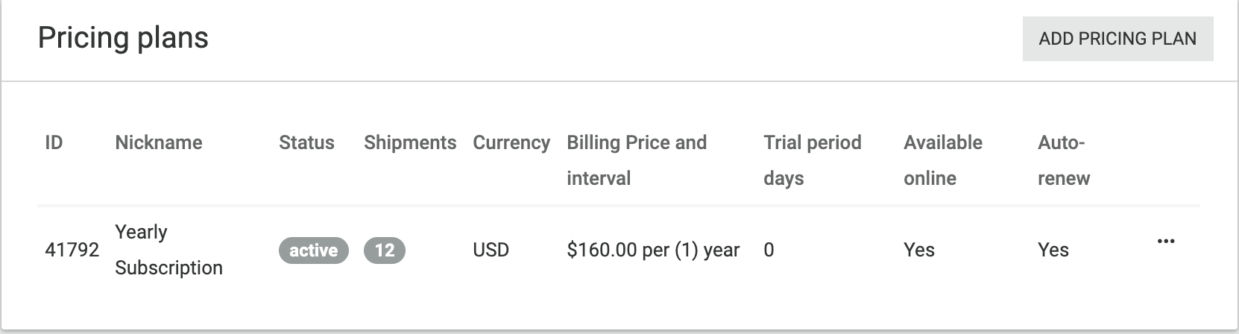
Task: Select the $160.00 per (1) year cell
Action: [653, 250]
